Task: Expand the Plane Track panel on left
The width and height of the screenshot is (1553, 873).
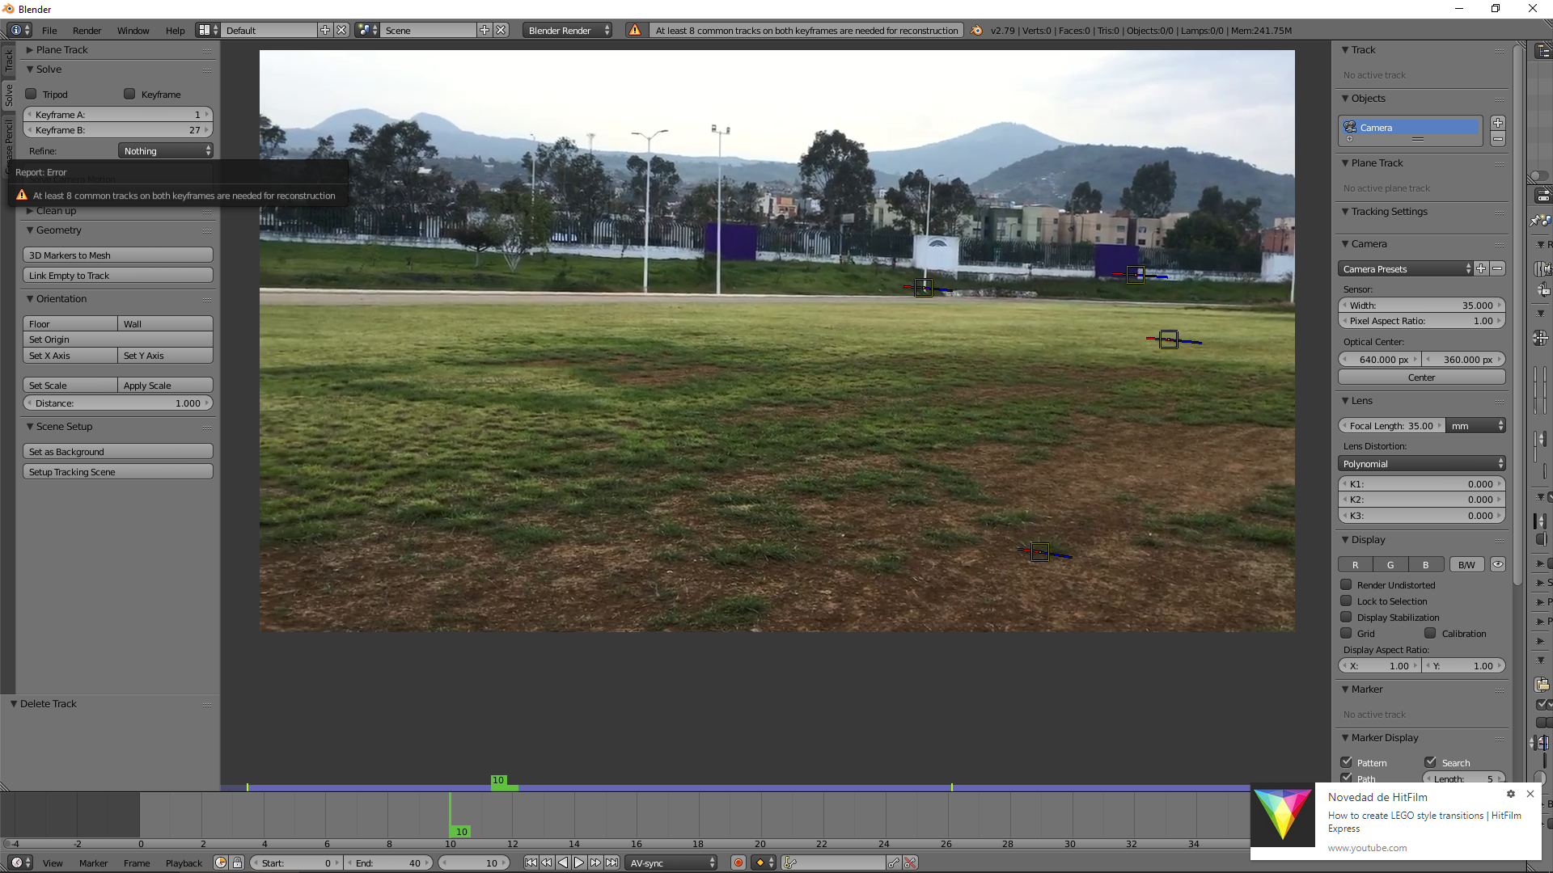Action: [x=61, y=50]
